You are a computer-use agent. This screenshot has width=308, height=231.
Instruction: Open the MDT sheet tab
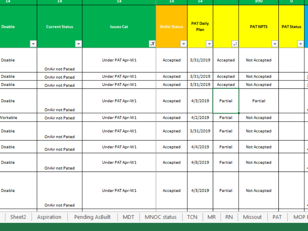(128, 217)
